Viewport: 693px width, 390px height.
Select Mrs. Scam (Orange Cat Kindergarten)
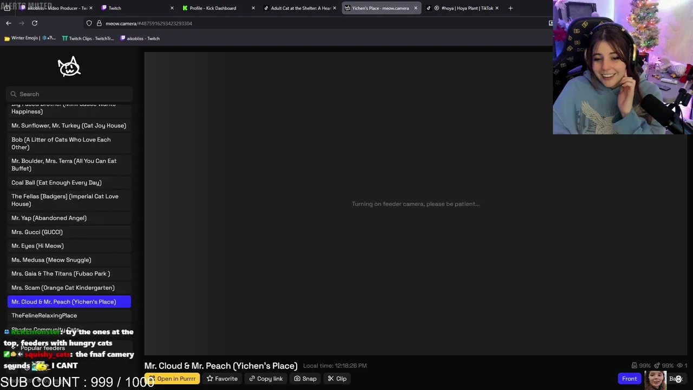69,288
